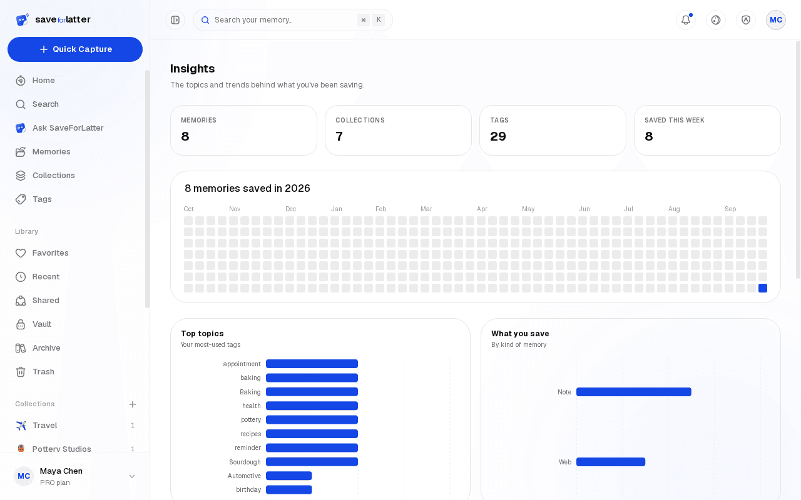Open the privacy shield icon
Screen dimensions: 801x500
(746, 20)
